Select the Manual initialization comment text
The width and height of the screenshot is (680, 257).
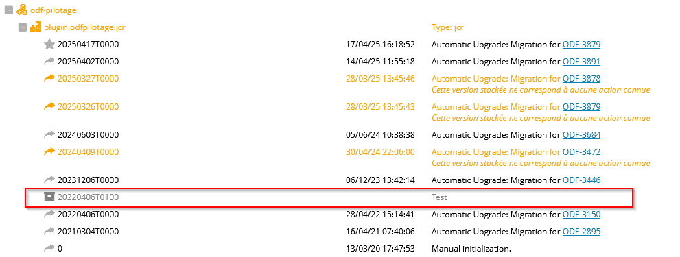click(471, 249)
